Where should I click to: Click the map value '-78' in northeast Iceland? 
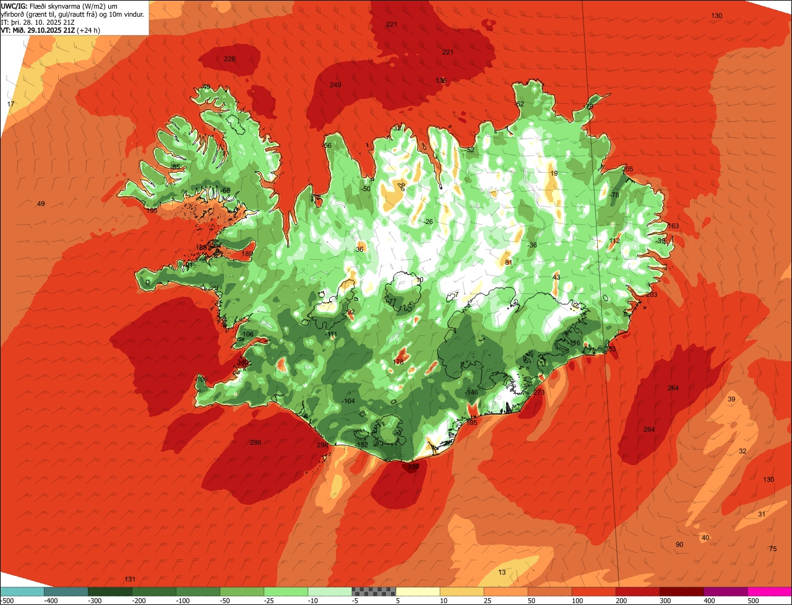pyautogui.click(x=614, y=195)
